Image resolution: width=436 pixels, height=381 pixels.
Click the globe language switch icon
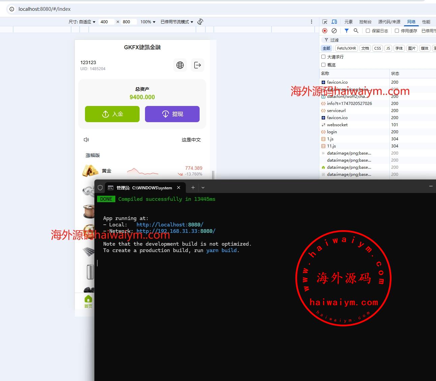(x=180, y=65)
